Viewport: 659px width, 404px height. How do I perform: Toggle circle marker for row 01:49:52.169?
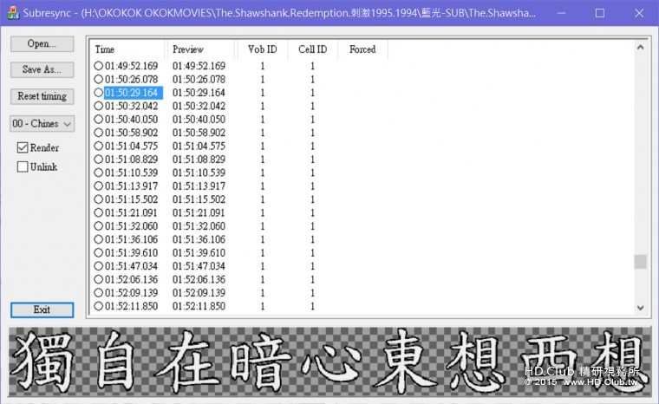point(98,66)
